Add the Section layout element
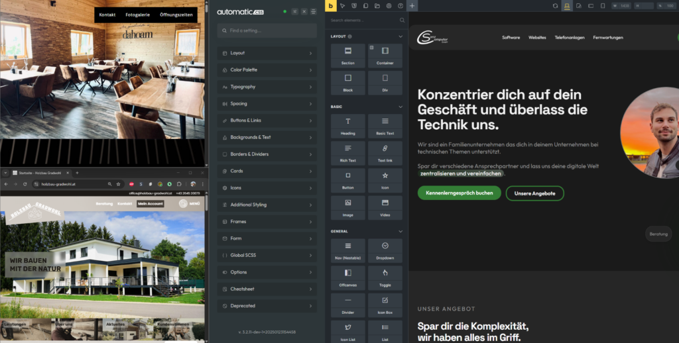This screenshot has width=679, height=343. click(x=348, y=56)
